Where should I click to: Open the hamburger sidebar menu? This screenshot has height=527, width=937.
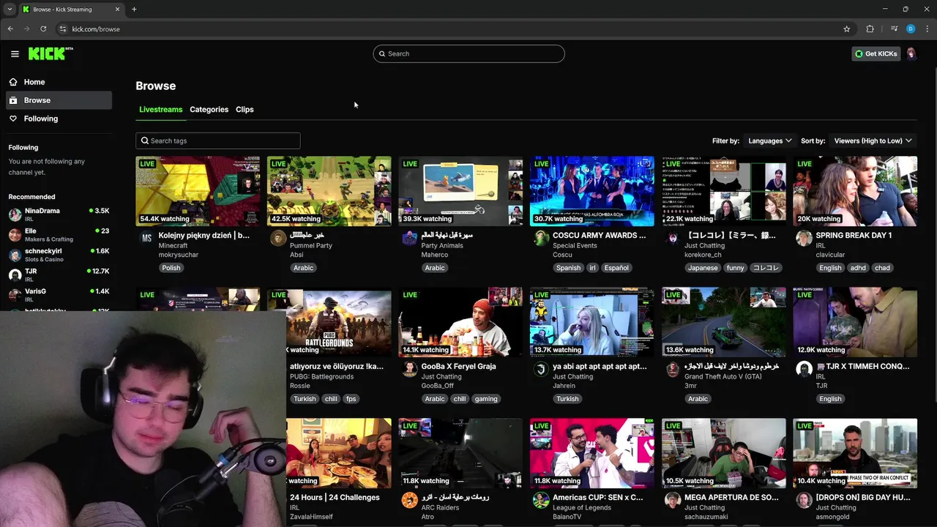15,53
